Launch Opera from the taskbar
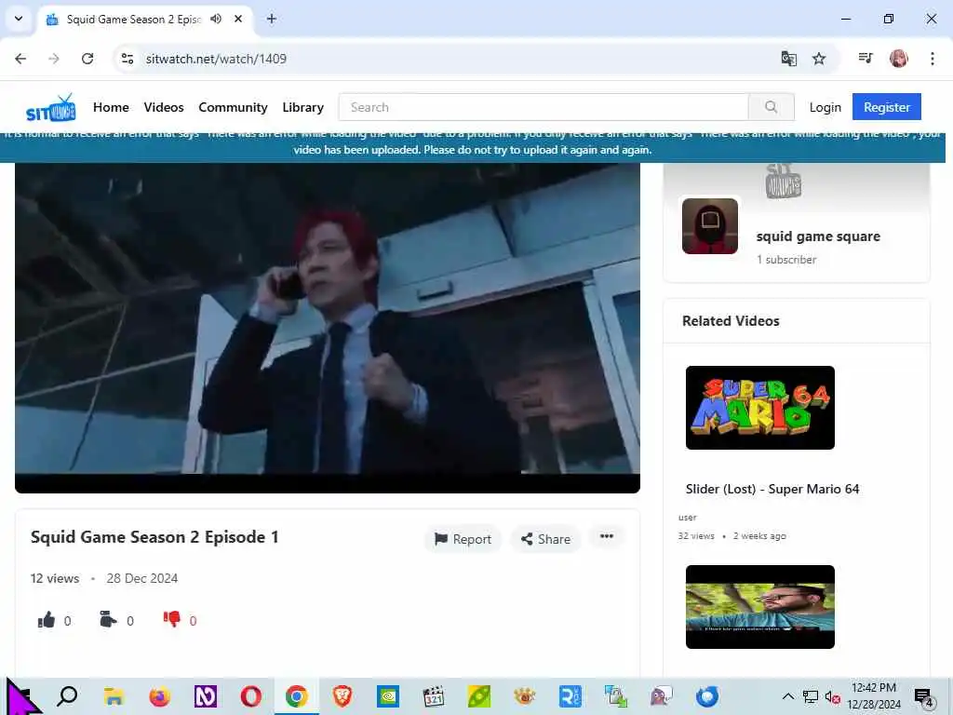Viewport: 953px width, 715px height. click(251, 696)
